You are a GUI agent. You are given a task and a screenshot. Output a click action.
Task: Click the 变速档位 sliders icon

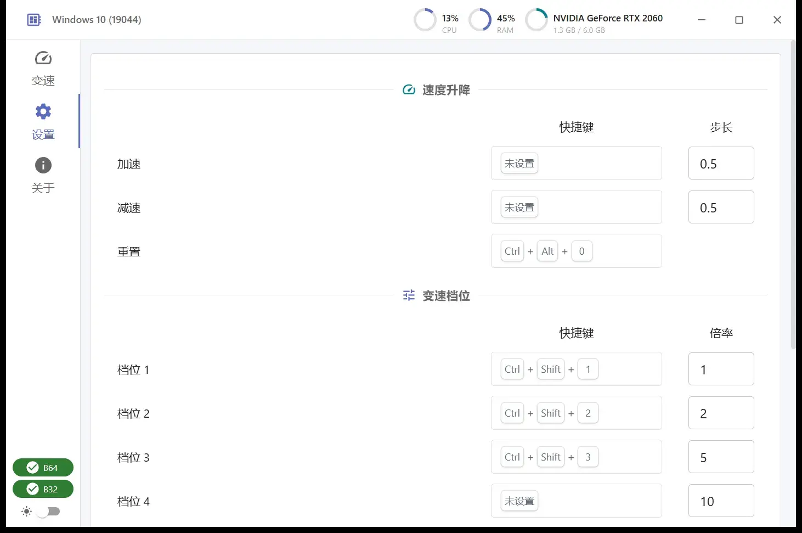pyautogui.click(x=409, y=295)
